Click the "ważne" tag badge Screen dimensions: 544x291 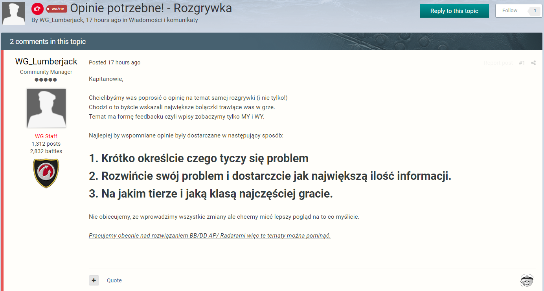[x=57, y=9]
